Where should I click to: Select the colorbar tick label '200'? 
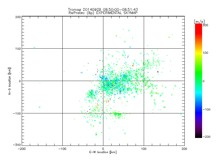pyautogui.click(x=205, y=25)
